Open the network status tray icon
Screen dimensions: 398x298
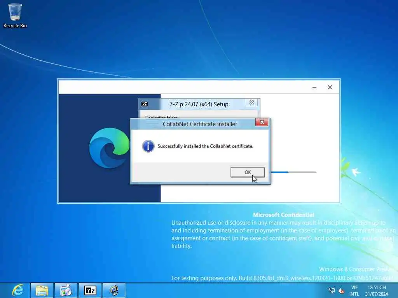332,290
